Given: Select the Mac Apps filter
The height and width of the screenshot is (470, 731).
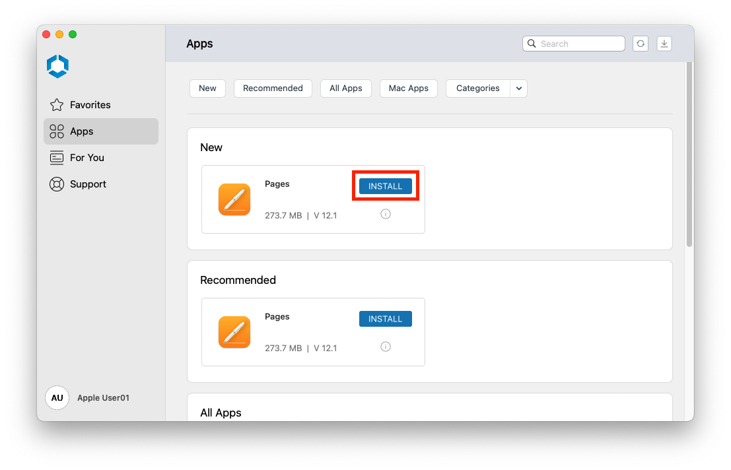Looking at the screenshot, I should pos(408,88).
